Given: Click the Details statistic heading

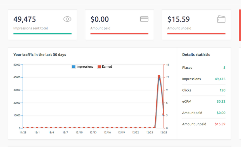Looking at the screenshot, I should (196, 55).
